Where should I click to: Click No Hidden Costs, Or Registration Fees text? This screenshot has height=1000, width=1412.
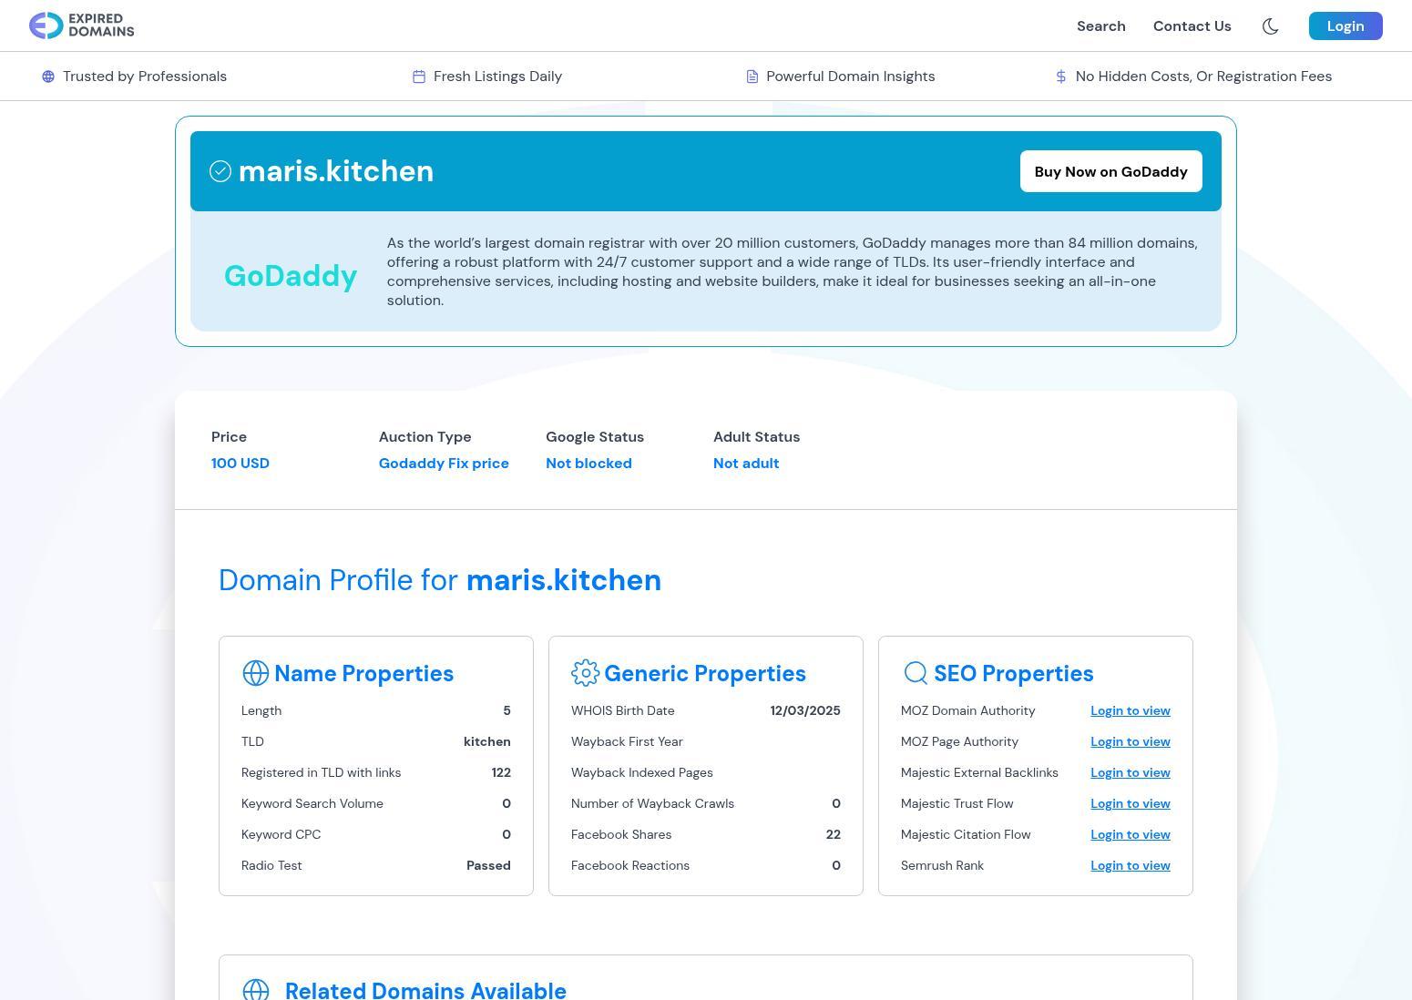pos(1203,77)
